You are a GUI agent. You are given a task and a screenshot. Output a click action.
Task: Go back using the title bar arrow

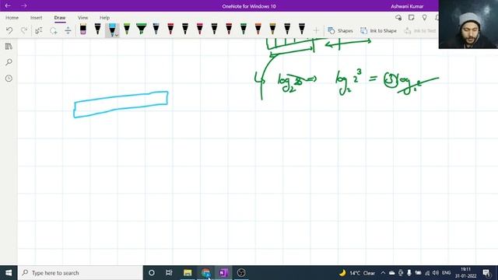pos(8,5)
